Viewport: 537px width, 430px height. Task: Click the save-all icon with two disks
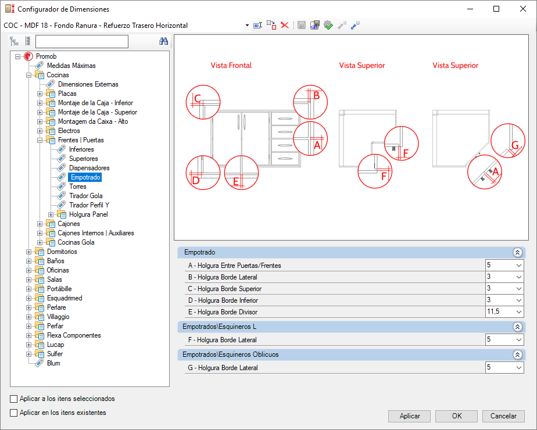[315, 25]
